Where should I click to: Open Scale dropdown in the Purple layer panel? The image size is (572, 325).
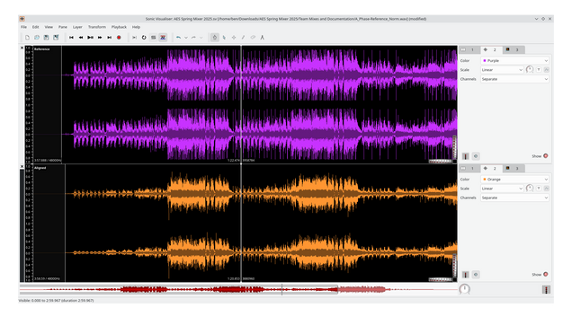[502, 70]
